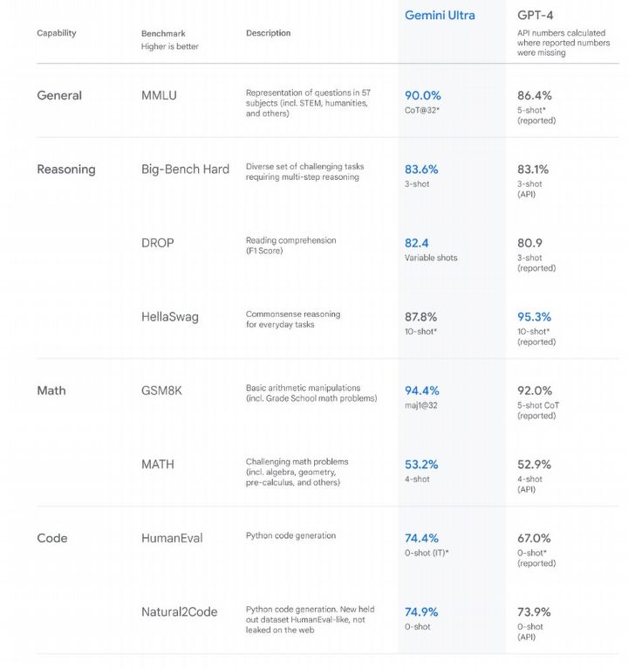
Task: Click the Reasoning capability label
Action: pos(66,169)
